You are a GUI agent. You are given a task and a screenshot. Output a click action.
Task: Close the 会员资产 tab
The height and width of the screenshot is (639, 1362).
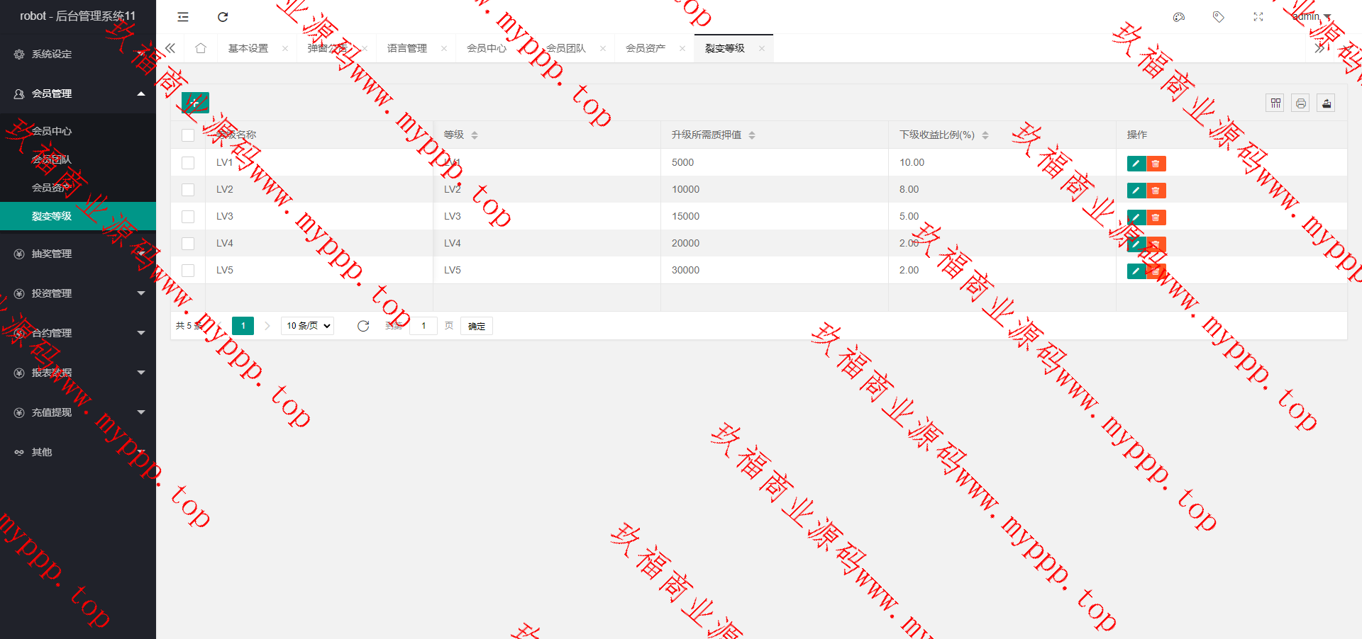pyautogui.click(x=682, y=49)
